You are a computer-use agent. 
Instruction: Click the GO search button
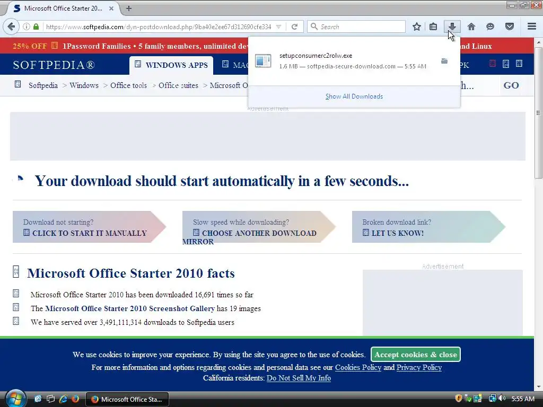(511, 85)
